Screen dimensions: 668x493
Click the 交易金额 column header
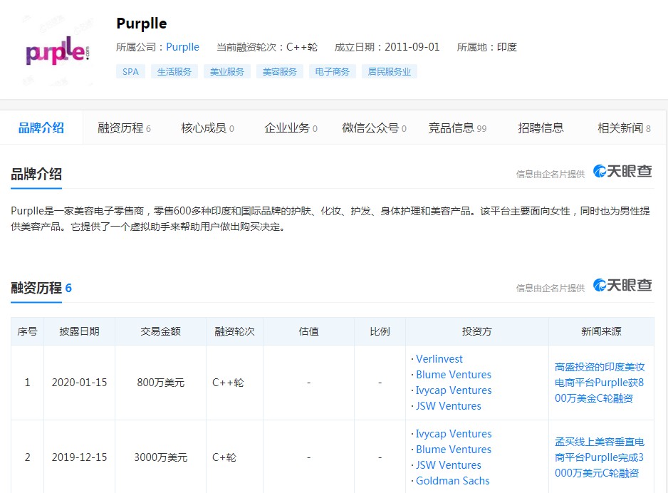pos(161,331)
